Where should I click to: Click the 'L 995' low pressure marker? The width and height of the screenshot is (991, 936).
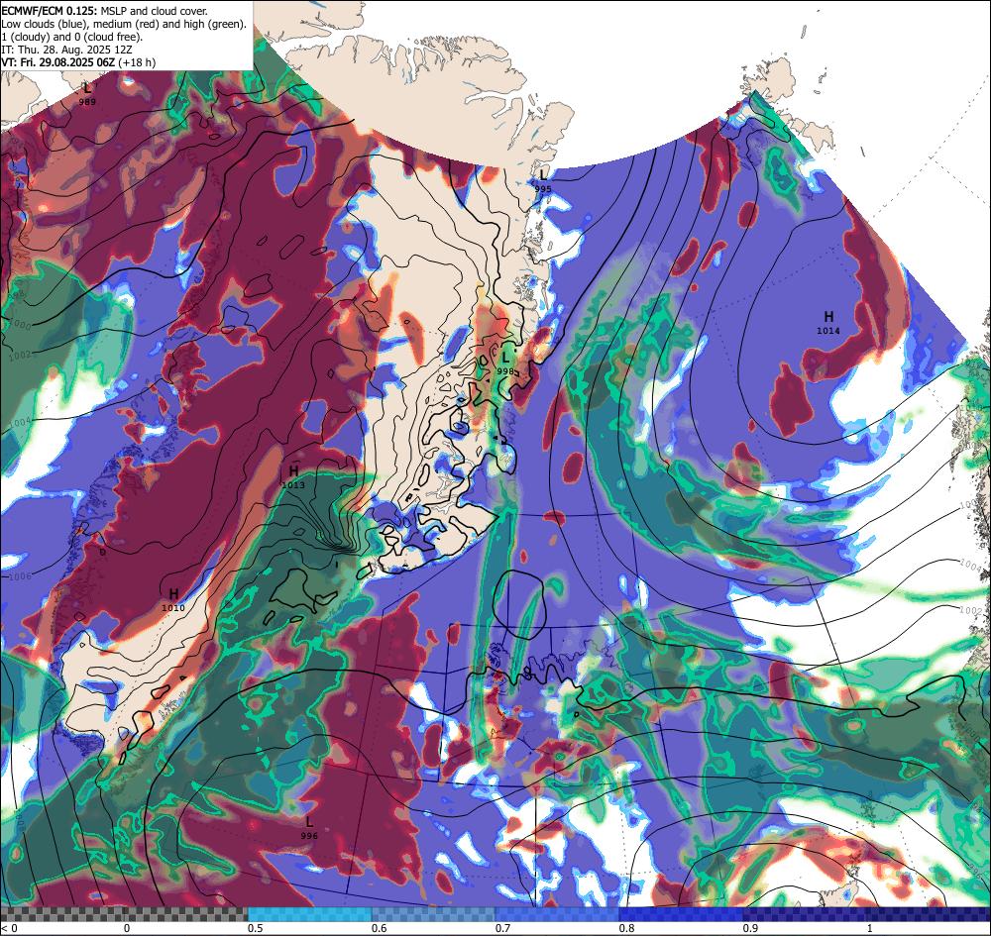tap(542, 180)
